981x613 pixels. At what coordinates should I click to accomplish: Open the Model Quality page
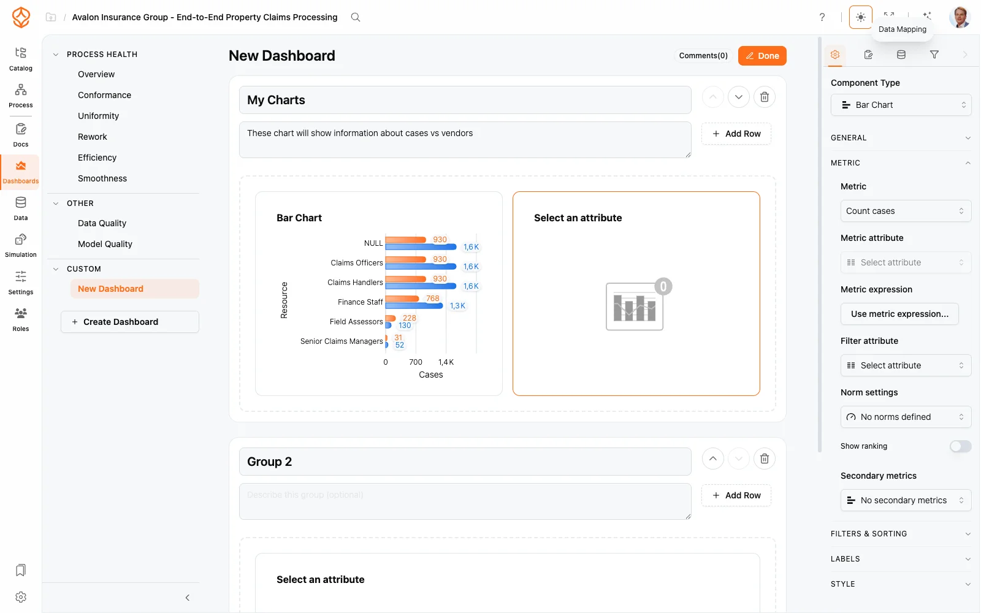click(x=105, y=244)
